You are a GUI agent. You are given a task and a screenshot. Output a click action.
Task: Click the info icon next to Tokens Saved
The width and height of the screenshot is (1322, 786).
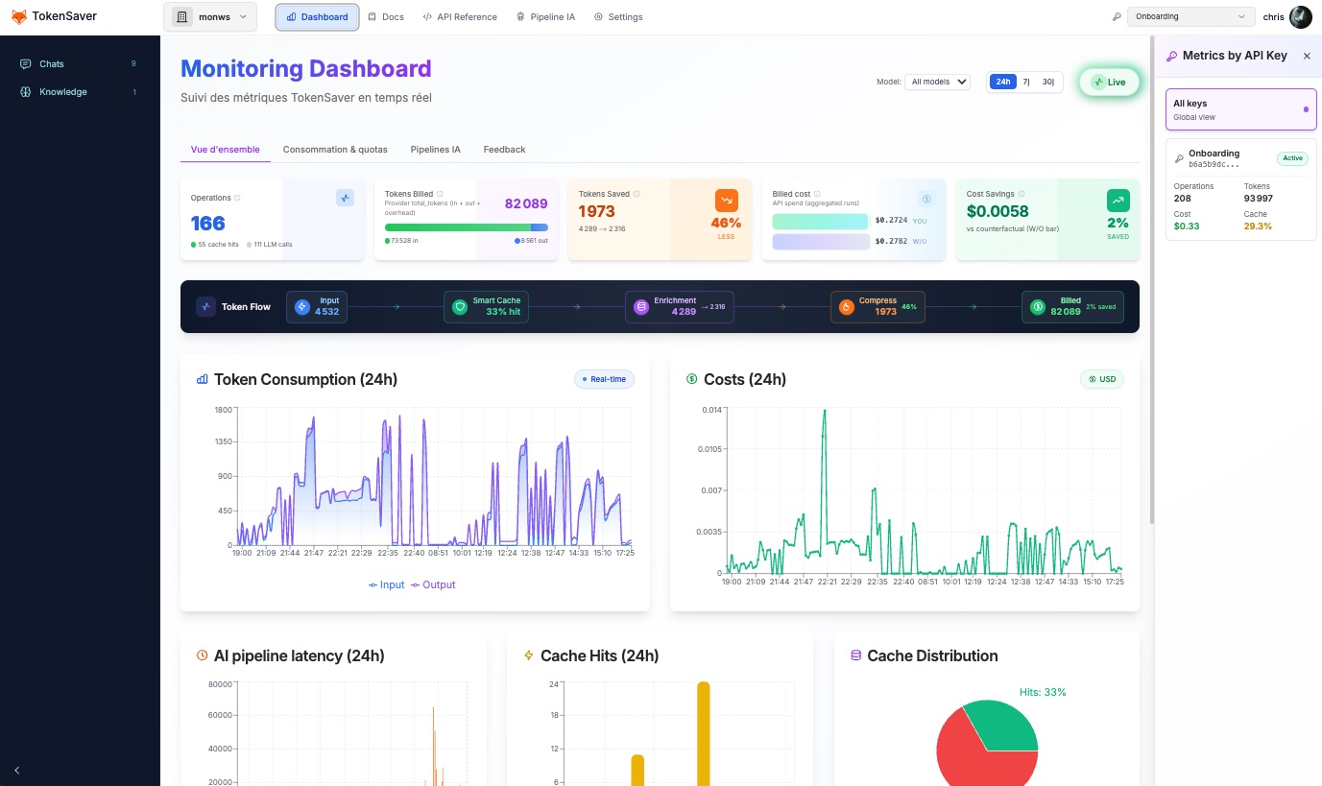click(637, 194)
